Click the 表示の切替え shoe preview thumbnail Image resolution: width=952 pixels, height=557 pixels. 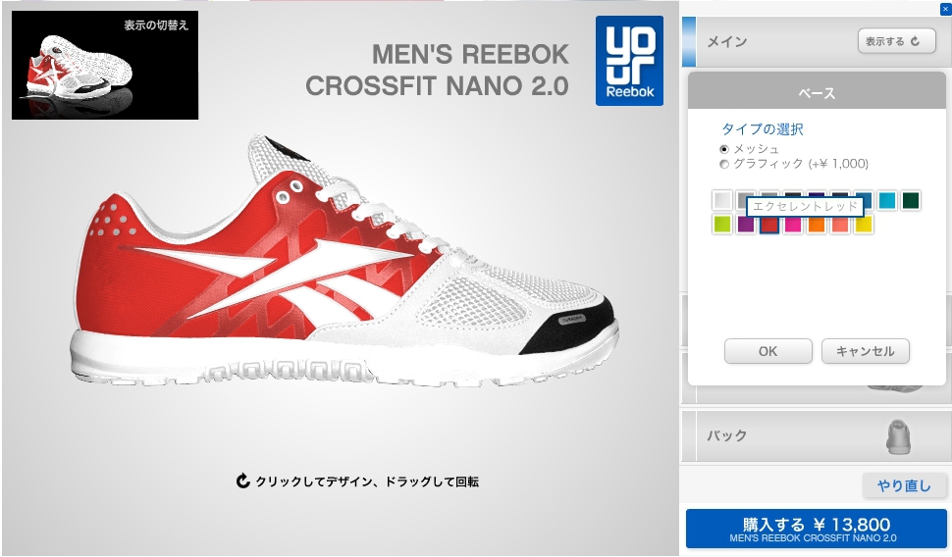tap(105, 65)
